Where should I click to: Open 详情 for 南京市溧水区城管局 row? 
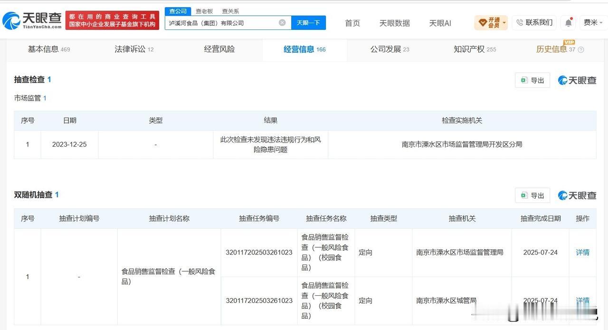582,301
